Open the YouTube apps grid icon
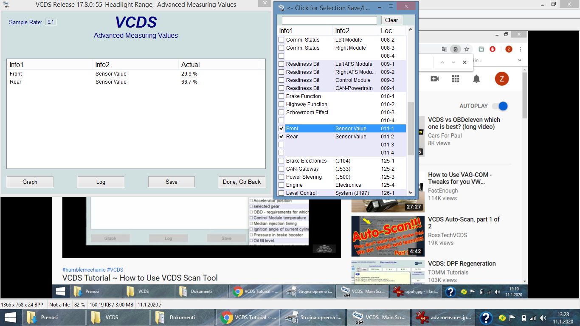The height and width of the screenshot is (326, 580). point(456,79)
